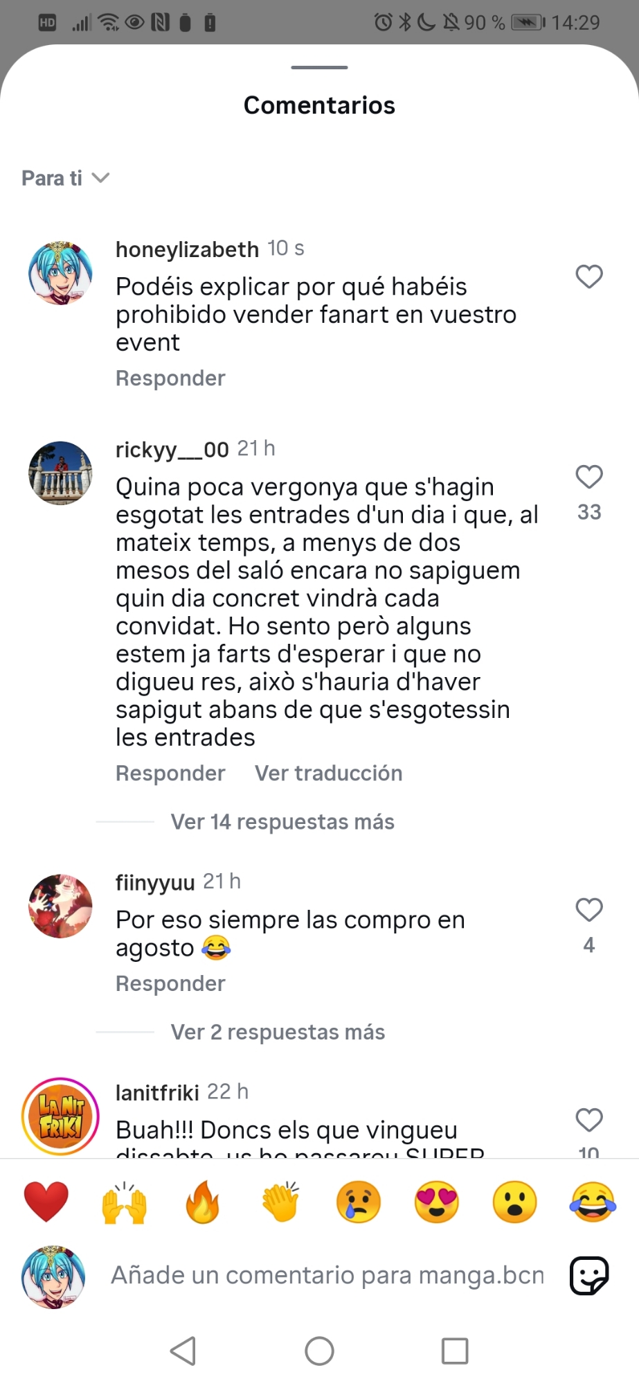Tap the red heart emoji reaction
This screenshot has height=1386, width=639.
click(x=46, y=1202)
